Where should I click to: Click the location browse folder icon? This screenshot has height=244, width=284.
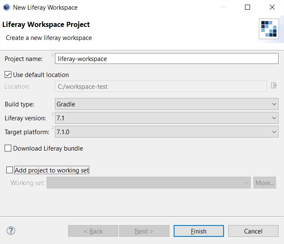point(274,85)
